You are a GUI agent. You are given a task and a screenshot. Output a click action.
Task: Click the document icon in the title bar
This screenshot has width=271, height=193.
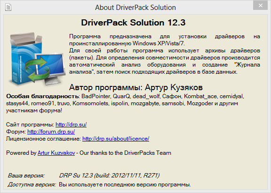point(8,8)
